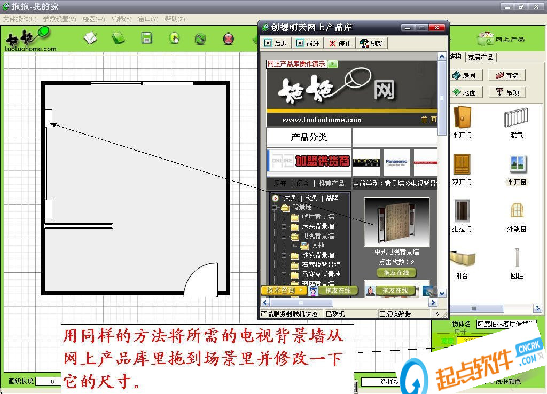Click 拖友在线 button under 中式电视背景墙

tap(396, 273)
